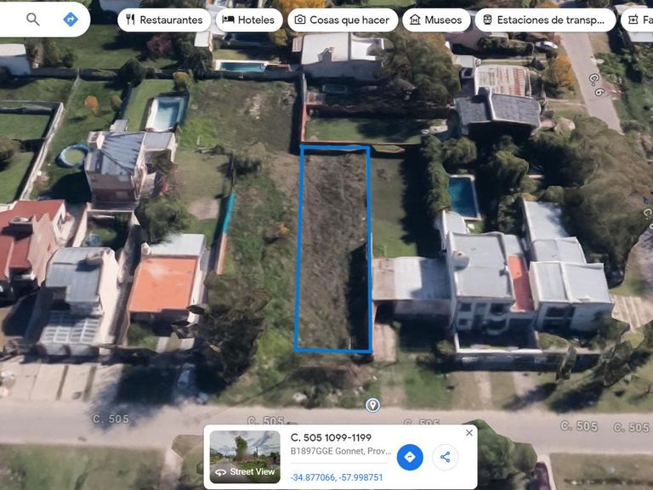Image resolution: width=653 pixels, height=490 pixels.
Task: Select the Hoteles category chip
Action: [x=248, y=20]
